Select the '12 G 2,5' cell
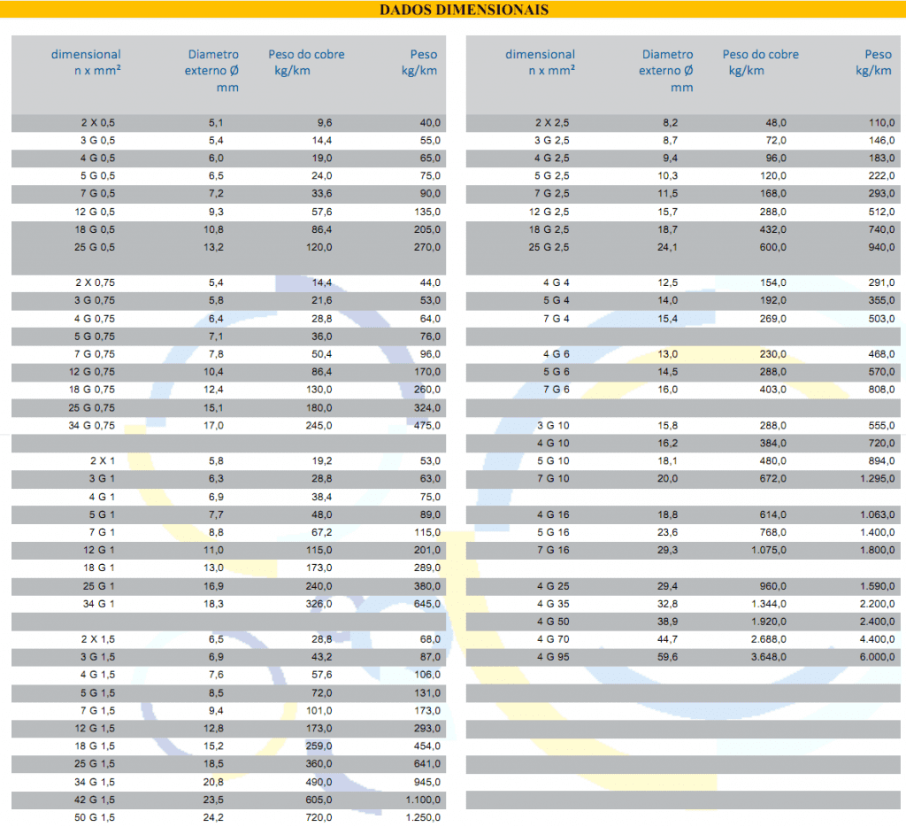The height and width of the screenshot is (827, 906). click(549, 212)
